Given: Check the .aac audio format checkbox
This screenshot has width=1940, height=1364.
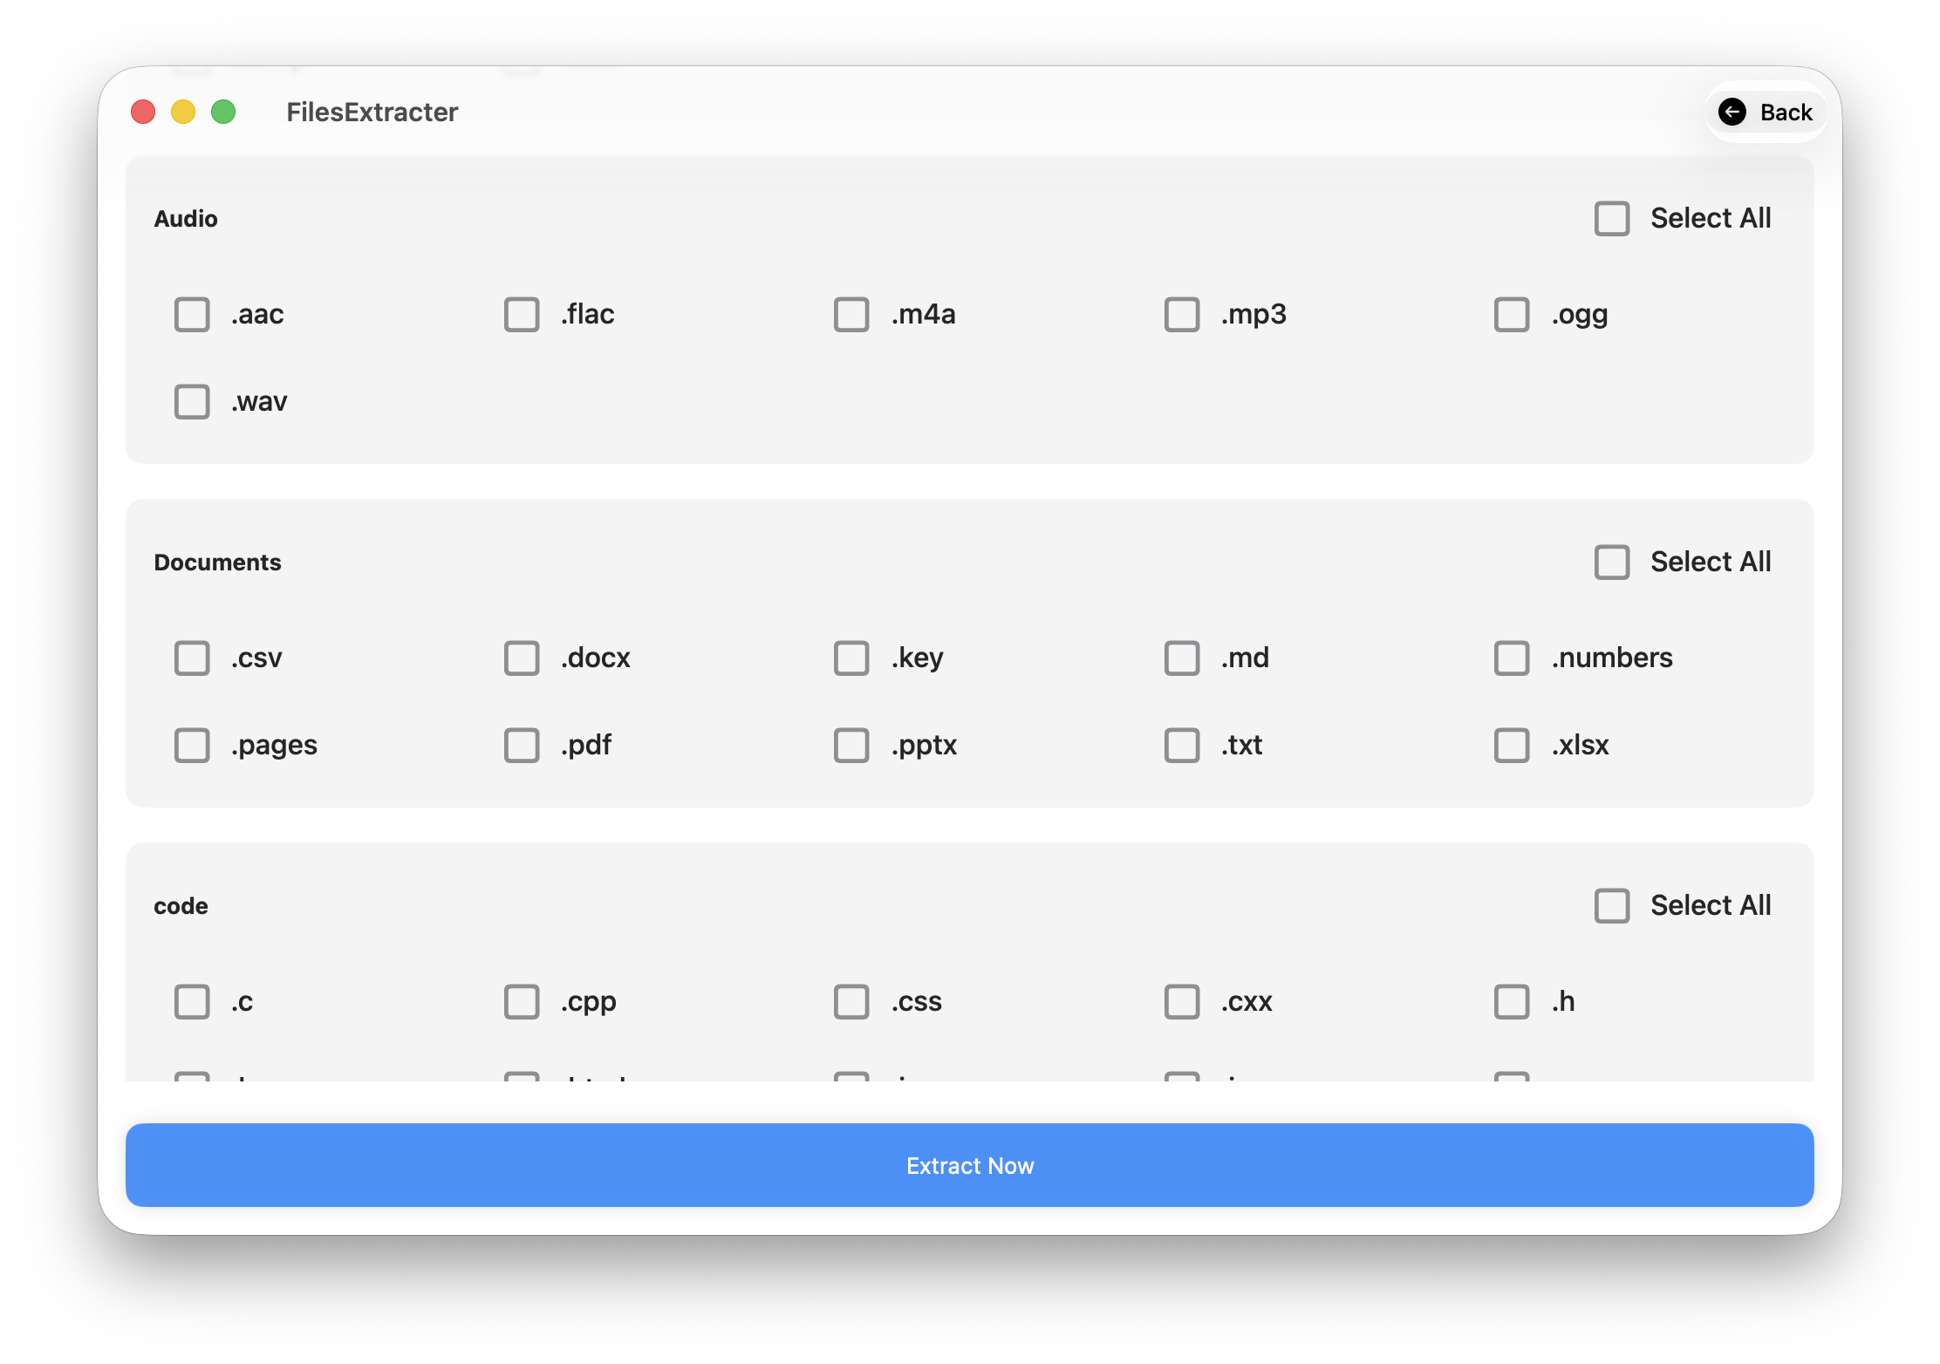Looking at the screenshot, I should click(192, 314).
